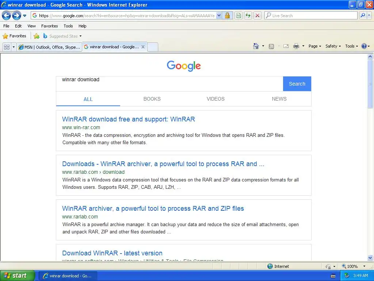The image size is (374, 281).
Task: Click the RSS Feeds icon
Action: (271, 46)
